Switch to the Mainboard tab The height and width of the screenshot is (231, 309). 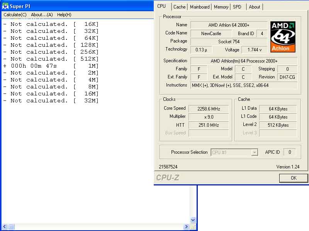pos(200,7)
